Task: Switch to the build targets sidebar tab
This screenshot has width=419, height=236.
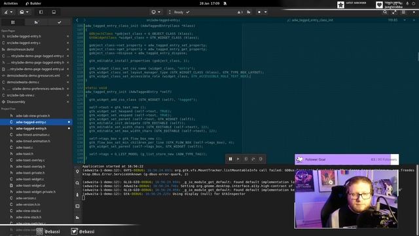Action: pyautogui.click(x=37, y=22)
